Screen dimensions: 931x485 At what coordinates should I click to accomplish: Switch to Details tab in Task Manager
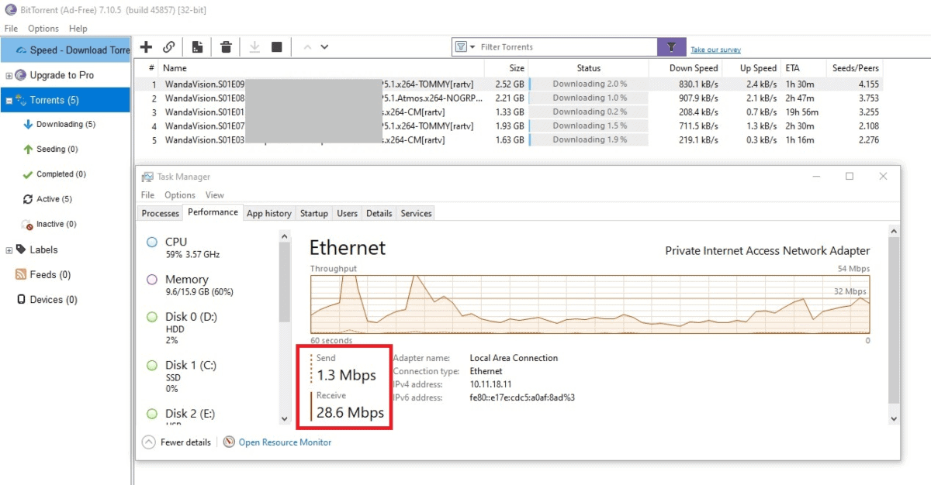(379, 213)
